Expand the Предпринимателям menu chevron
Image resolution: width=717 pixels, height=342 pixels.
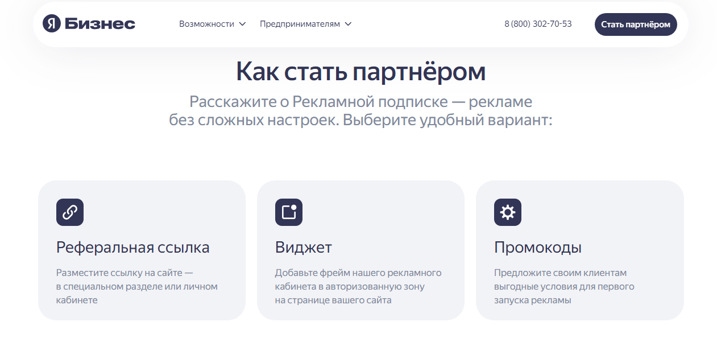[x=348, y=24]
